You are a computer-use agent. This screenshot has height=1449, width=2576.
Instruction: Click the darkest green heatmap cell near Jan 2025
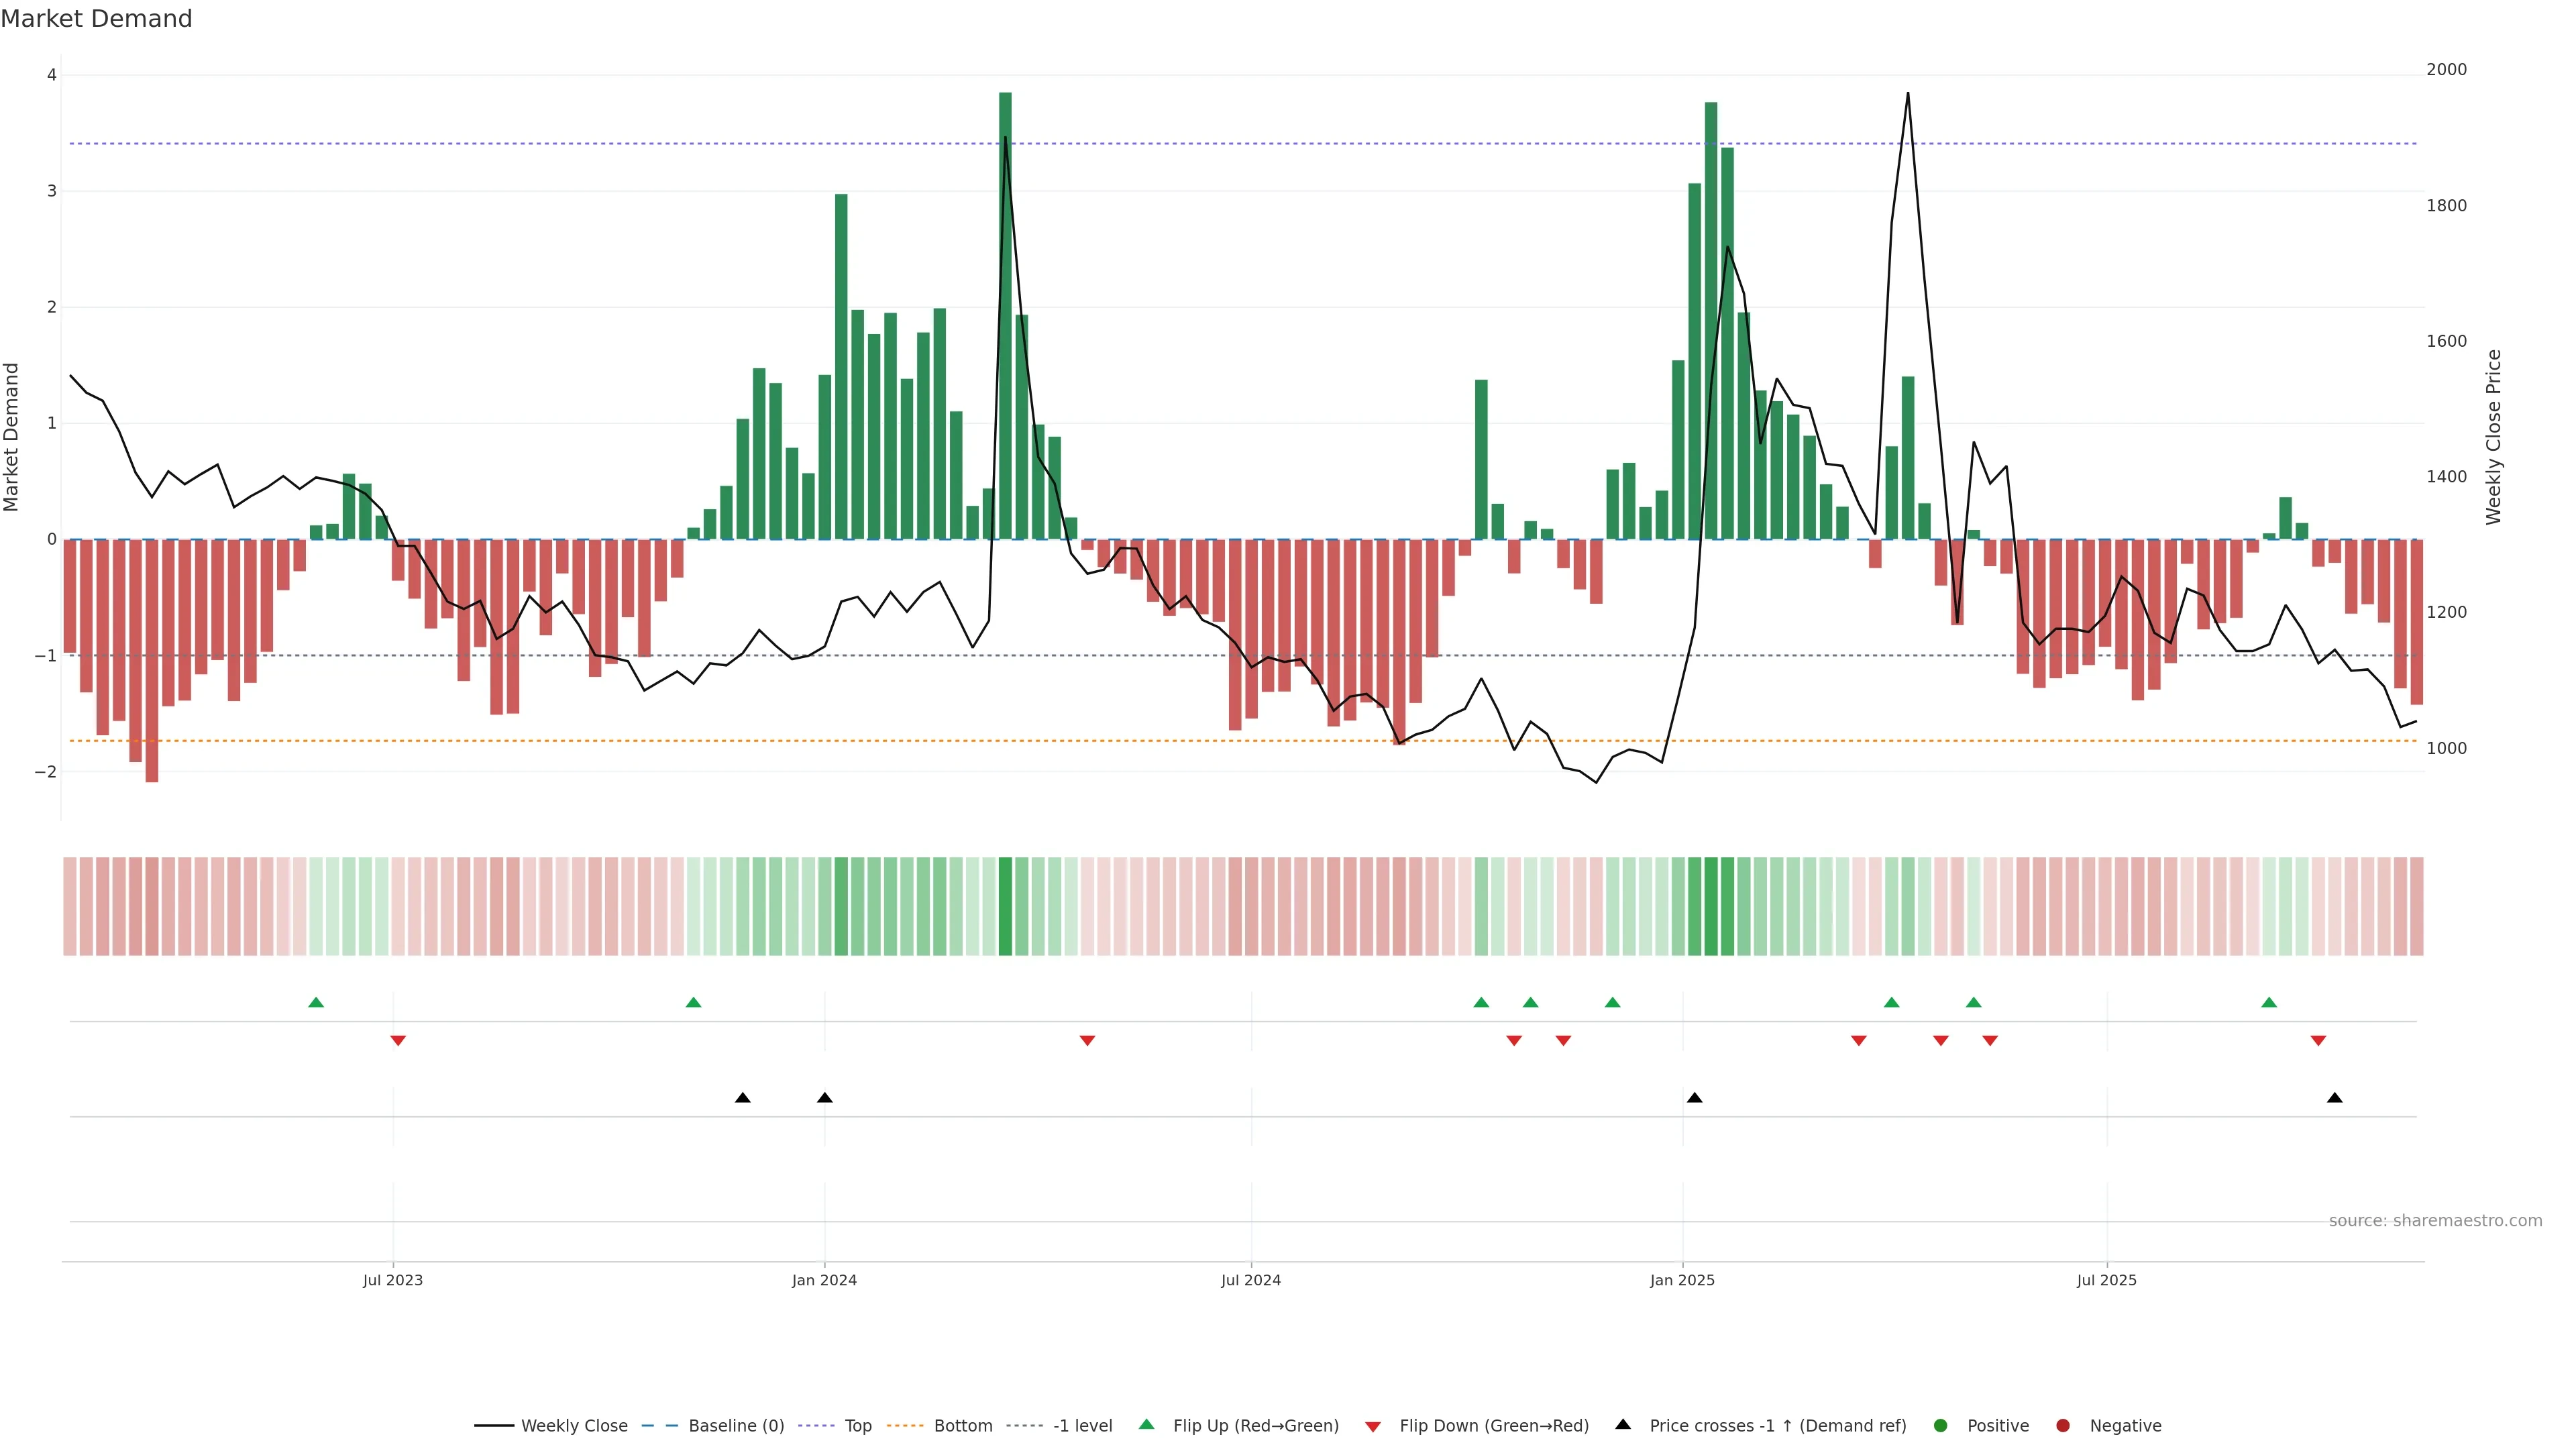pos(1711,906)
